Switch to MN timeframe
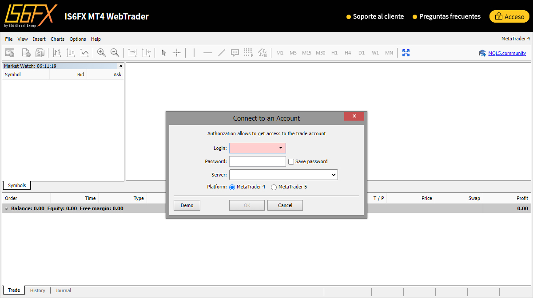The height and width of the screenshot is (298, 533). tap(389, 53)
